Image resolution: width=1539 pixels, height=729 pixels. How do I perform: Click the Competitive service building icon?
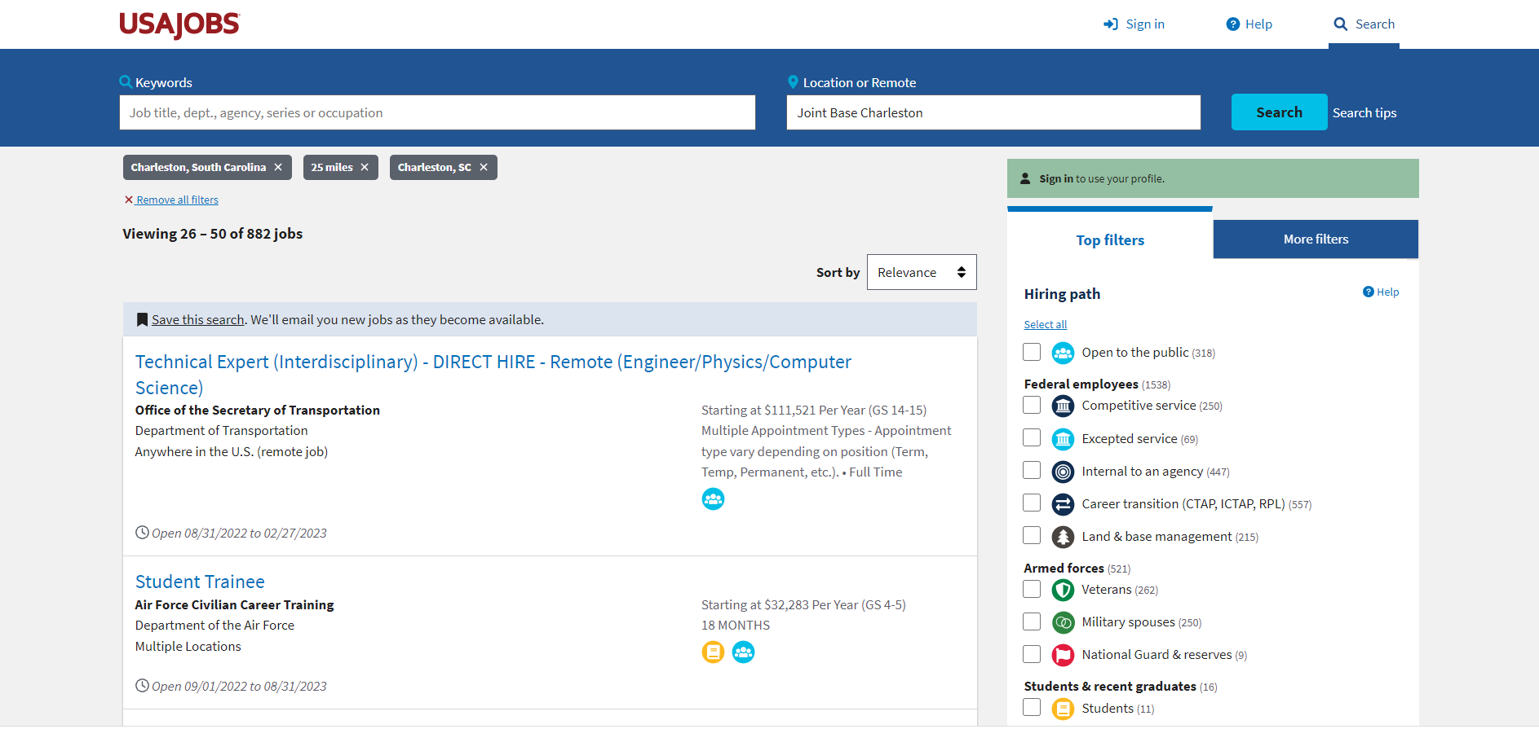coord(1063,406)
